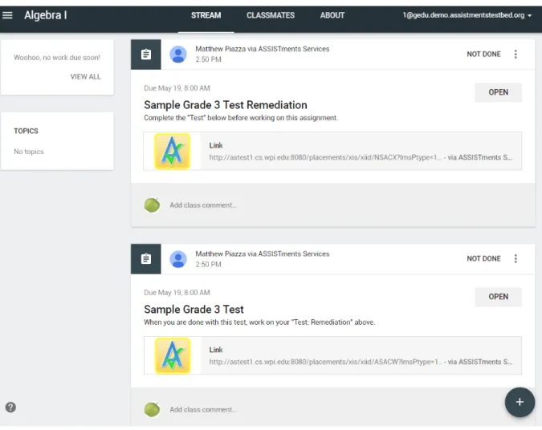Click the ASSISTments logo thumbnail for the ASACW link
The height and width of the screenshot is (430, 542).
(172, 355)
